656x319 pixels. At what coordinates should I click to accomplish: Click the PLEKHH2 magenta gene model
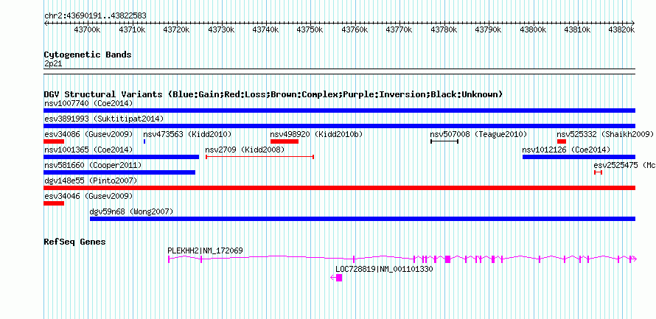(402, 259)
